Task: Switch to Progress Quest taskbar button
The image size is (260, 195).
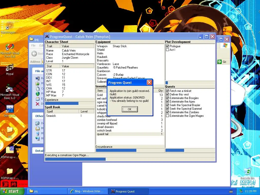Action: tap(128, 191)
